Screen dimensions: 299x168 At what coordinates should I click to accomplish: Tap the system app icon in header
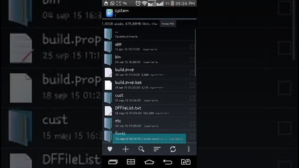[x=109, y=13]
